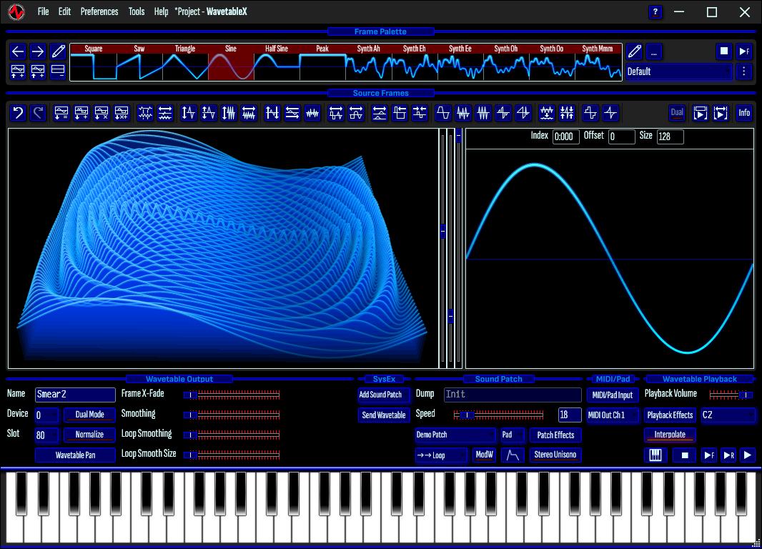The width and height of the screenshot is (762, 549).
Task: Open the Tools menu
Action: click(x=137, y=11)
